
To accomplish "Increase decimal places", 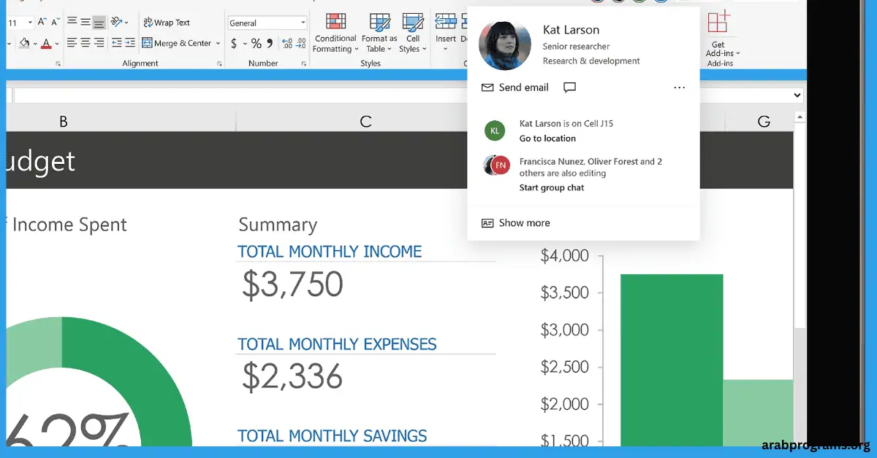I will point(287,44).
